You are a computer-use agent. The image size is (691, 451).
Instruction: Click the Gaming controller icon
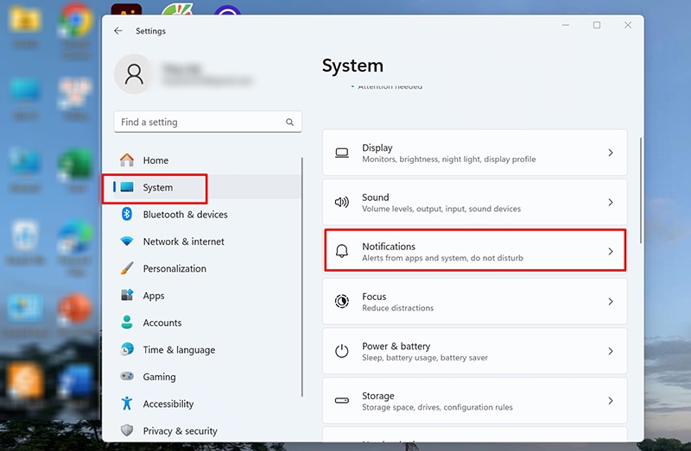point(127,376)
